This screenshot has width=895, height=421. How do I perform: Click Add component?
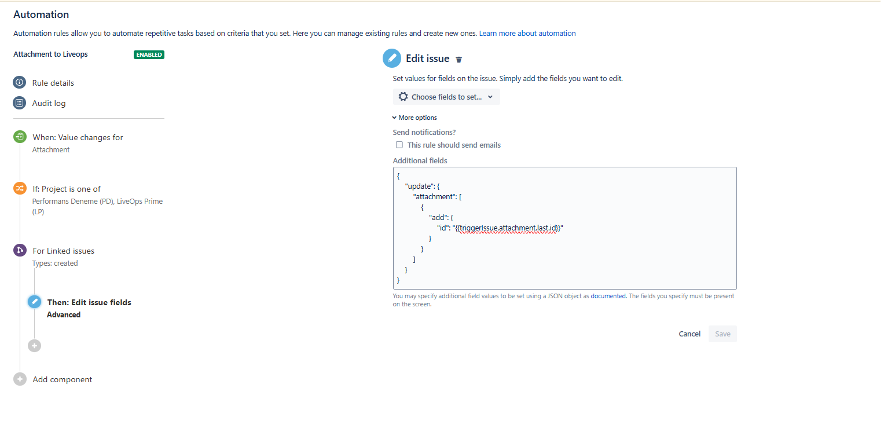(x=63, y=379)
